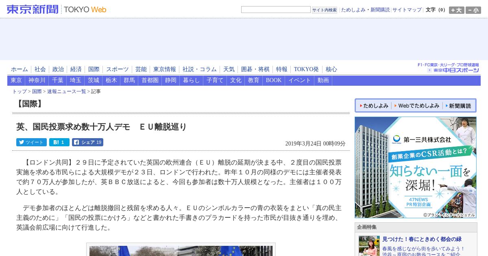Open the 東京中日スポーツ banner logo

pos(449,68)
